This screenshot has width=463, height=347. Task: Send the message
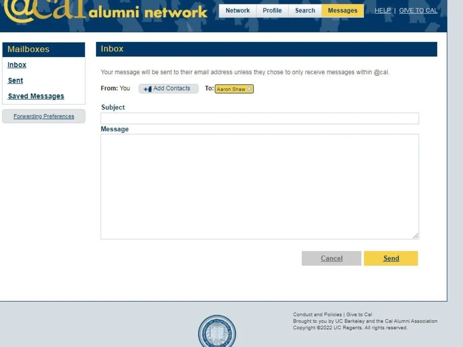(x=391, y=258)
